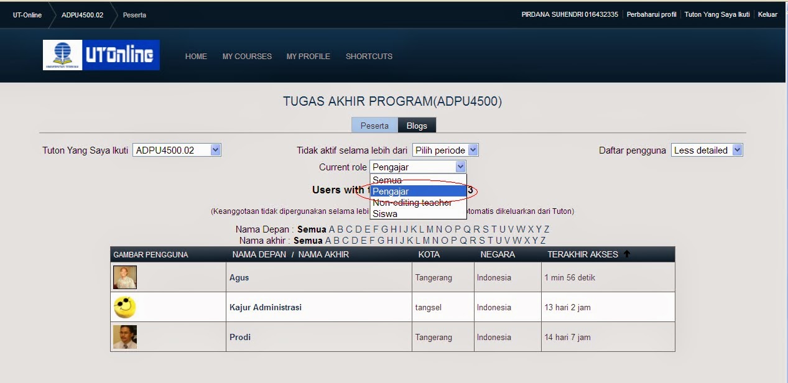788x383 pixels.
Task: Sort table by Negara header
Action: click(x=498, y=254)
